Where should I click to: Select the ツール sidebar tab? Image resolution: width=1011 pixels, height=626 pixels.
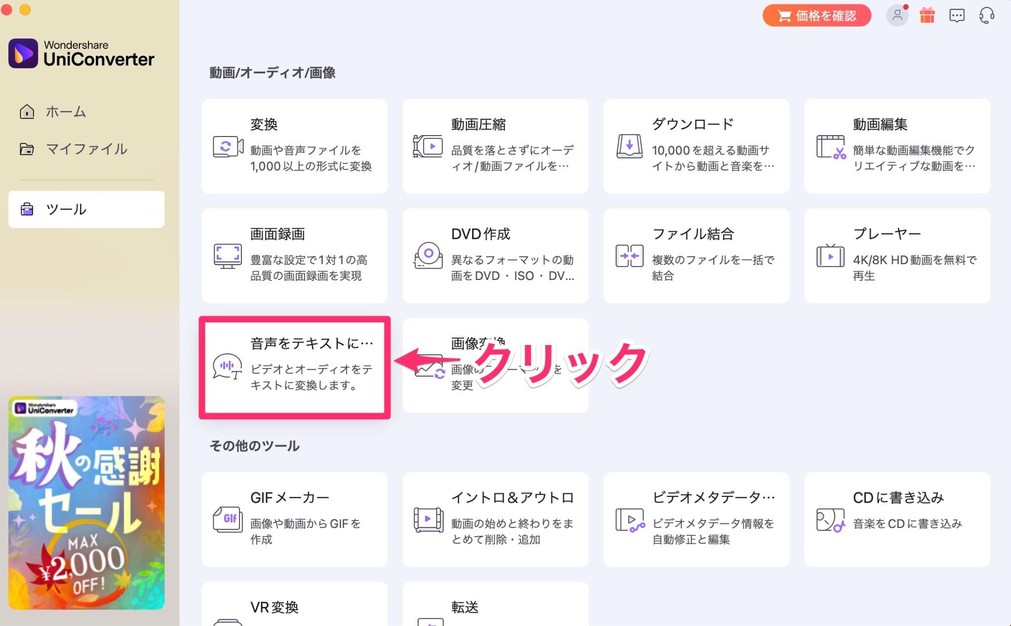pyautogui.click(x=86, y=209)
